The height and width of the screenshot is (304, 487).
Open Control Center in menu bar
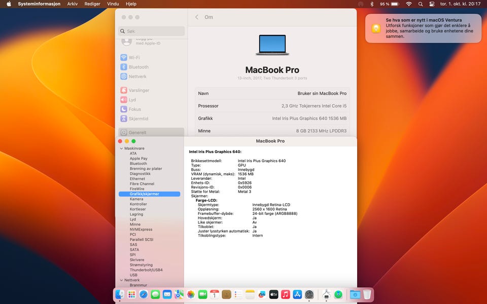click(432, 4)
